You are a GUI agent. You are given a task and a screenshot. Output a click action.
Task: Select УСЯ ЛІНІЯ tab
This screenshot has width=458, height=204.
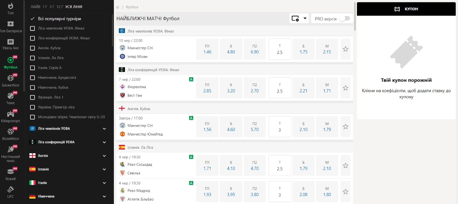74,7
